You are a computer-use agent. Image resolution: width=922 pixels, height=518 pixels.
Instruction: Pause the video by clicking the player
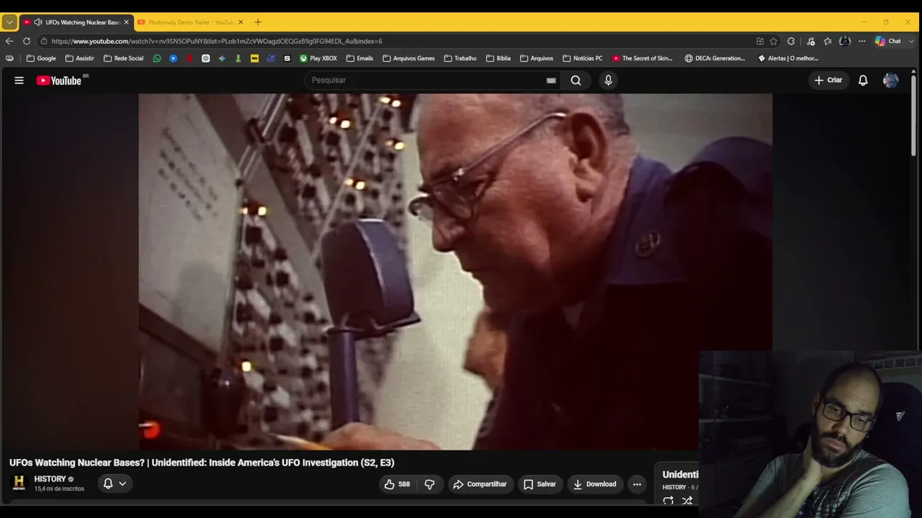click(455, 271)
